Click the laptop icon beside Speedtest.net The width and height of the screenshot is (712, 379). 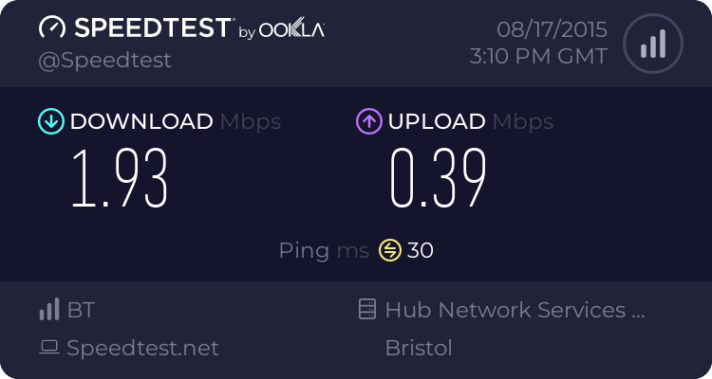click(48, 348)
